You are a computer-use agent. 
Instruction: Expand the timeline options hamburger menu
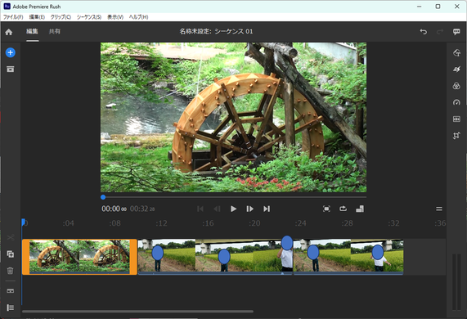coord(439,209)
